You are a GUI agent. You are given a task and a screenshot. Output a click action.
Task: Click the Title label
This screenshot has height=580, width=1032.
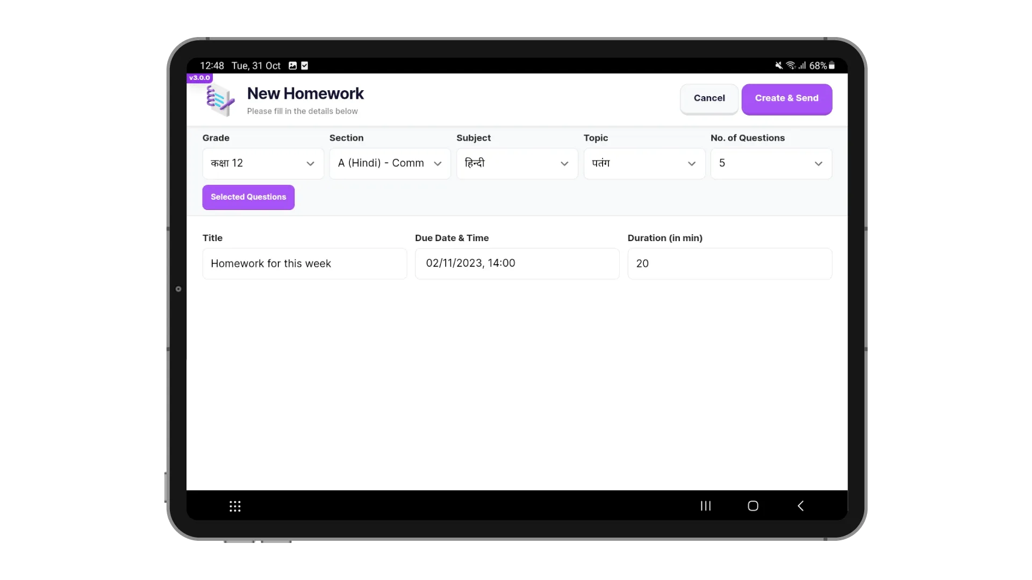(x=212, y=238)
